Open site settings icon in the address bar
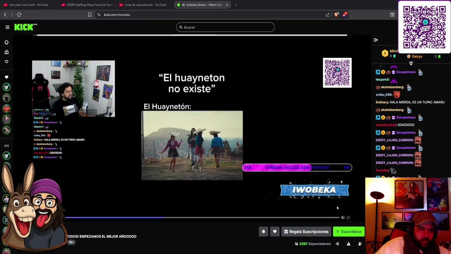 (99, 14)
